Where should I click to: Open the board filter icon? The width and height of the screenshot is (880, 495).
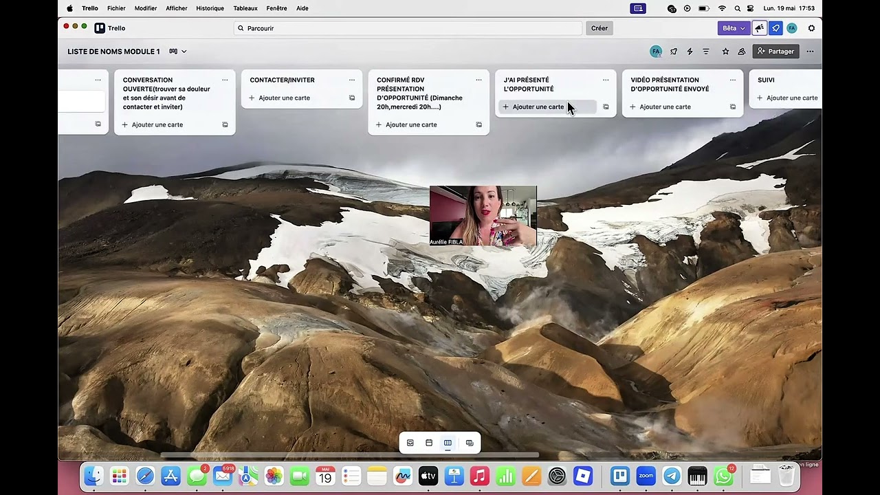coord(706,52)
